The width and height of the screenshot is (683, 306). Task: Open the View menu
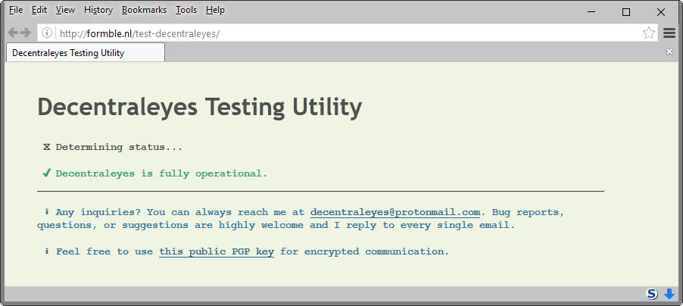pos(65,10)
